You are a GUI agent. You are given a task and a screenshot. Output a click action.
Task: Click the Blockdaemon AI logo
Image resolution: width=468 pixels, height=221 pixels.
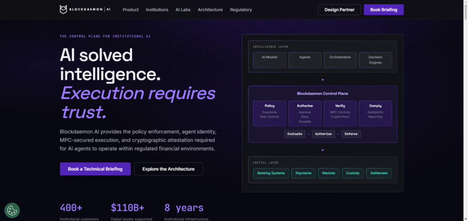pos(85,10)
